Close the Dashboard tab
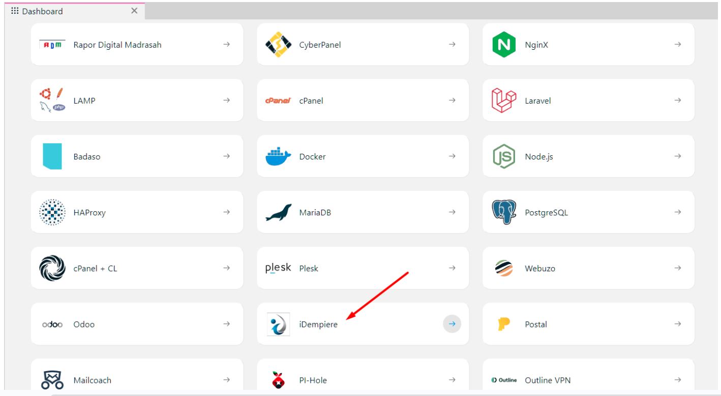The height and width of the screenshot is (396, 721). pyautogui.click(x=134, y=11)
